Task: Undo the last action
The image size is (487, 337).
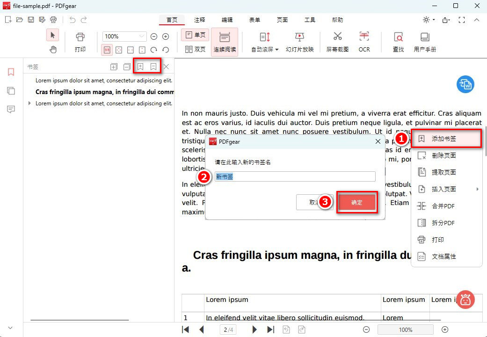Action: tap(73, 20)
